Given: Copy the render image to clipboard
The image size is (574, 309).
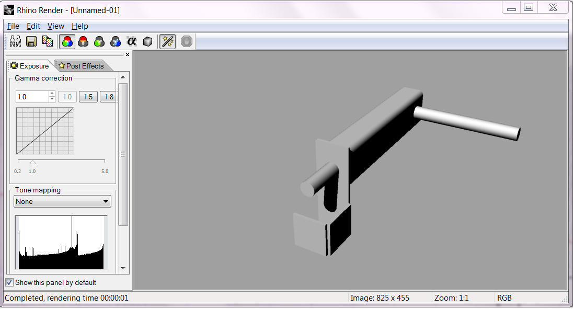Looking at the screenshot, I should [x=48, y=41].
